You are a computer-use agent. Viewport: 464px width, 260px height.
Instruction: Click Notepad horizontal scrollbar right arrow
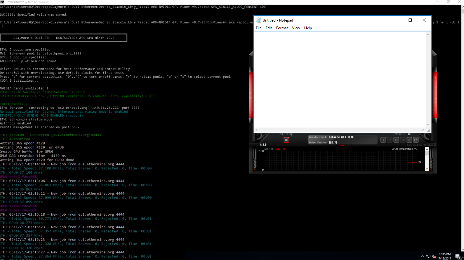pos(423,130)
